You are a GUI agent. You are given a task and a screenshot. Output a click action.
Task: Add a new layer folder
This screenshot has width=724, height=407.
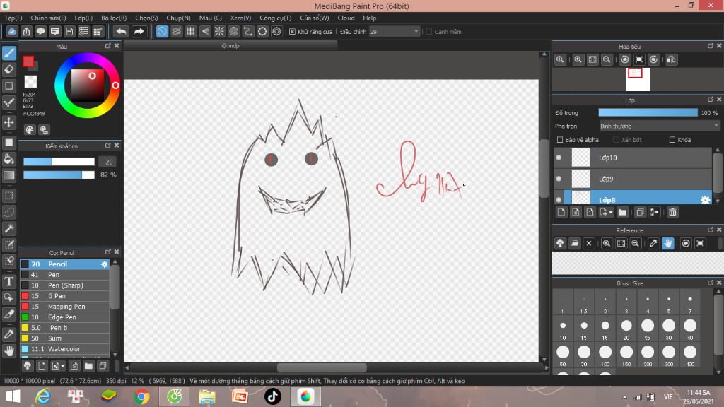622,212
